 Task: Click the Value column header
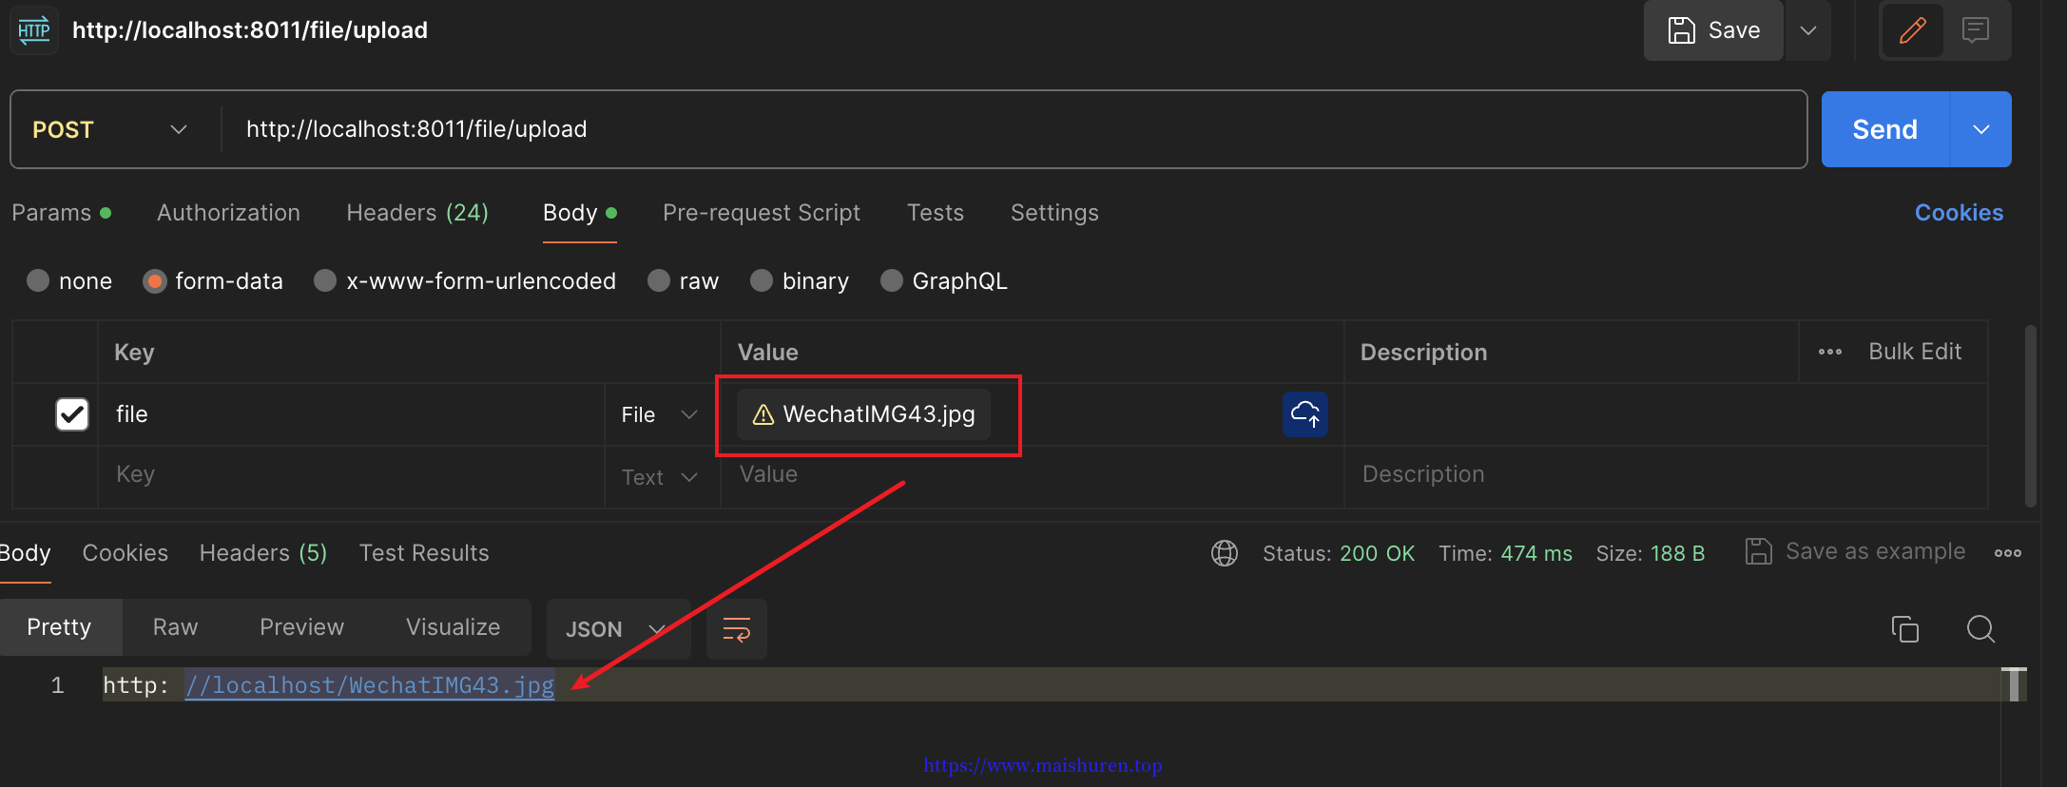point(768,353)
